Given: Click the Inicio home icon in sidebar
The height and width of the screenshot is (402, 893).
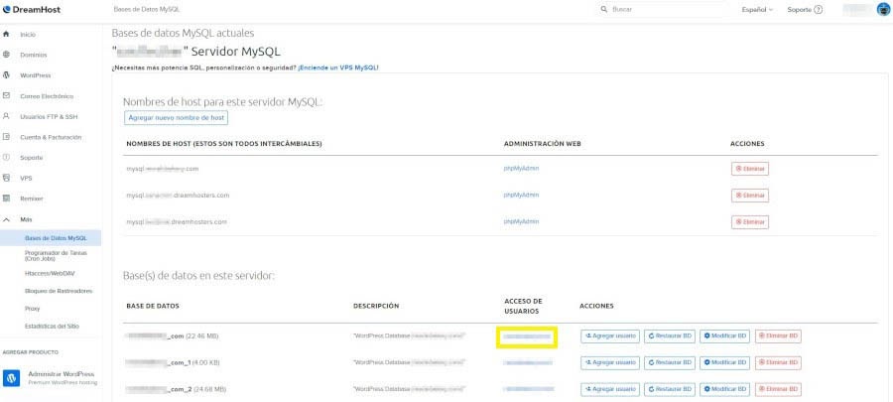Looking at the screenshot, I should pos(7,34).
